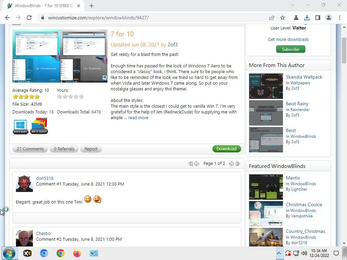The height and width of the screenshot is (260, 347).
Task: Open the Country_Christmas link
Action: click(x=305, y=231)
